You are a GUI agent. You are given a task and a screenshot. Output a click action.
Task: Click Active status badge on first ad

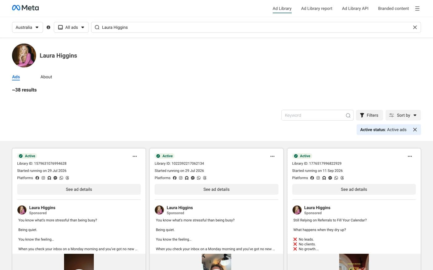click(x=27, y=156)
